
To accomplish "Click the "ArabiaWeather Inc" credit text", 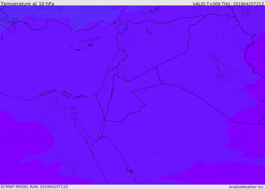I will (246, 187).
